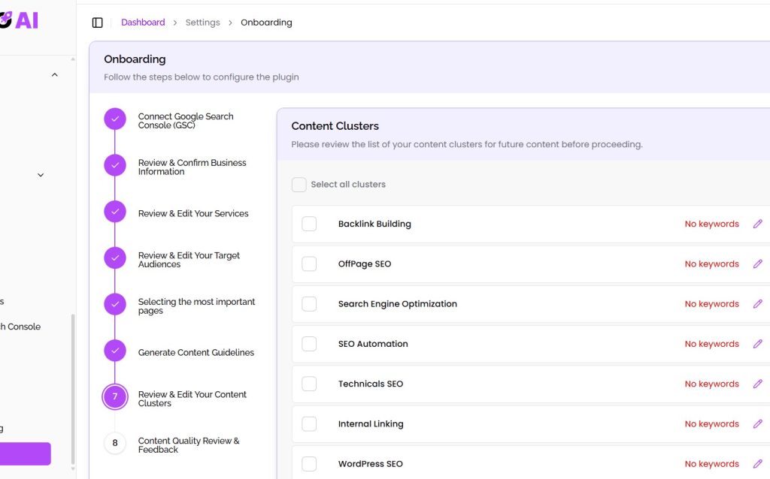This screenshot has width=770, height=479.
Task: Click the purple sidebar button
Action: [25, 454]
